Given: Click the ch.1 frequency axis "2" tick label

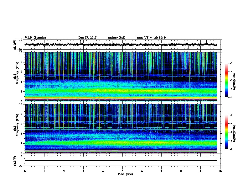Looking at the screenshot, I should [x=22, y=92].
